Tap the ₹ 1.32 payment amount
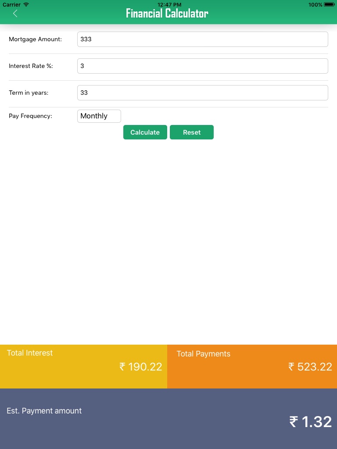Screen dimensions: 337x449 pyautogui.click(x=311, y=422)
